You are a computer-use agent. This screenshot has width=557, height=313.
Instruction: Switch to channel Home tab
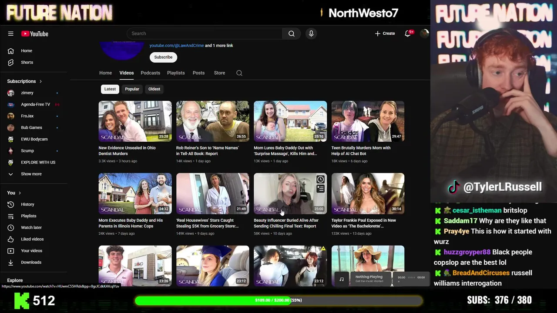(x=105, y=73)
